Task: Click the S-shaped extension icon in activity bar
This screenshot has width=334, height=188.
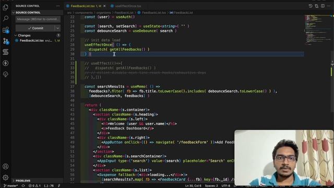Action: coord(6,52)
